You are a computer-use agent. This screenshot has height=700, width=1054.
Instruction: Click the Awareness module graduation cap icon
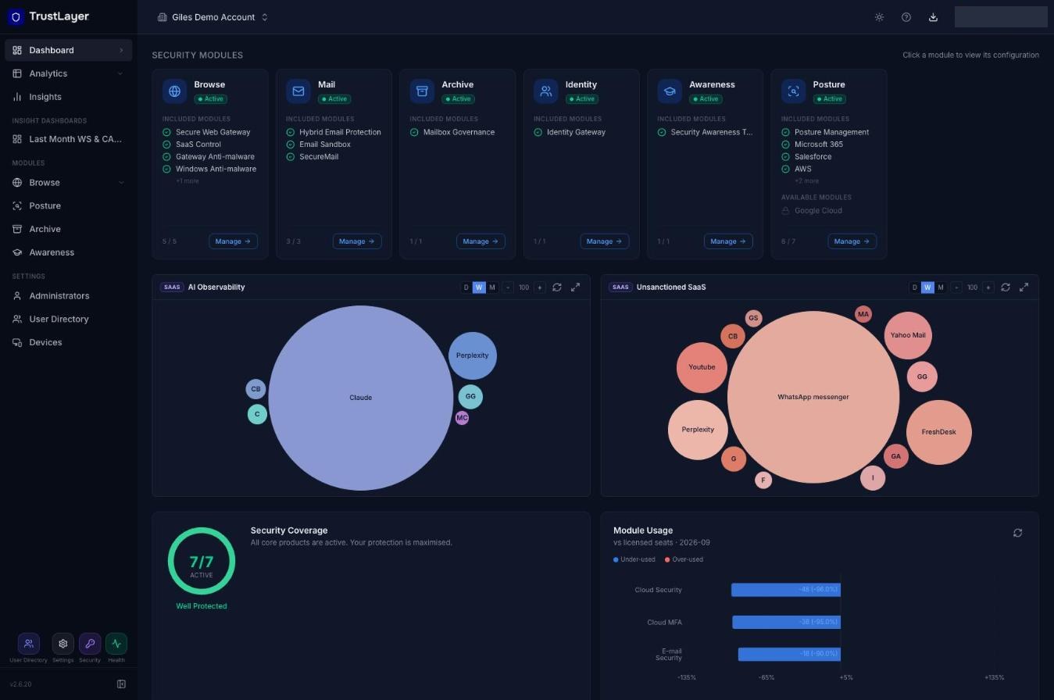tap(670, 91)
